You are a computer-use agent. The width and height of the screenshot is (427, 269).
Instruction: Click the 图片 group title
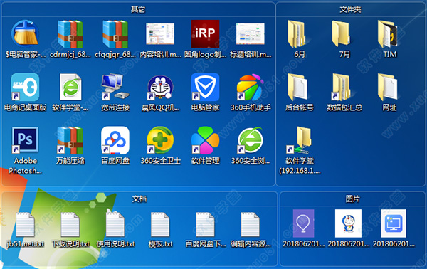click(x=353, y=199)
